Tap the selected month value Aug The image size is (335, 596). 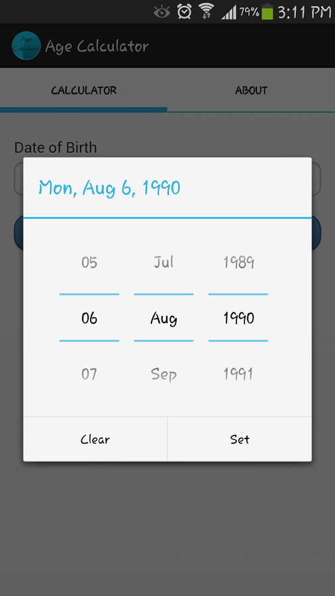pyautogui.click(x=164, y=318)
